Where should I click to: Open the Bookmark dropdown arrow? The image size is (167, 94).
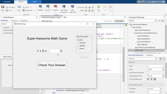coord(35,10)
